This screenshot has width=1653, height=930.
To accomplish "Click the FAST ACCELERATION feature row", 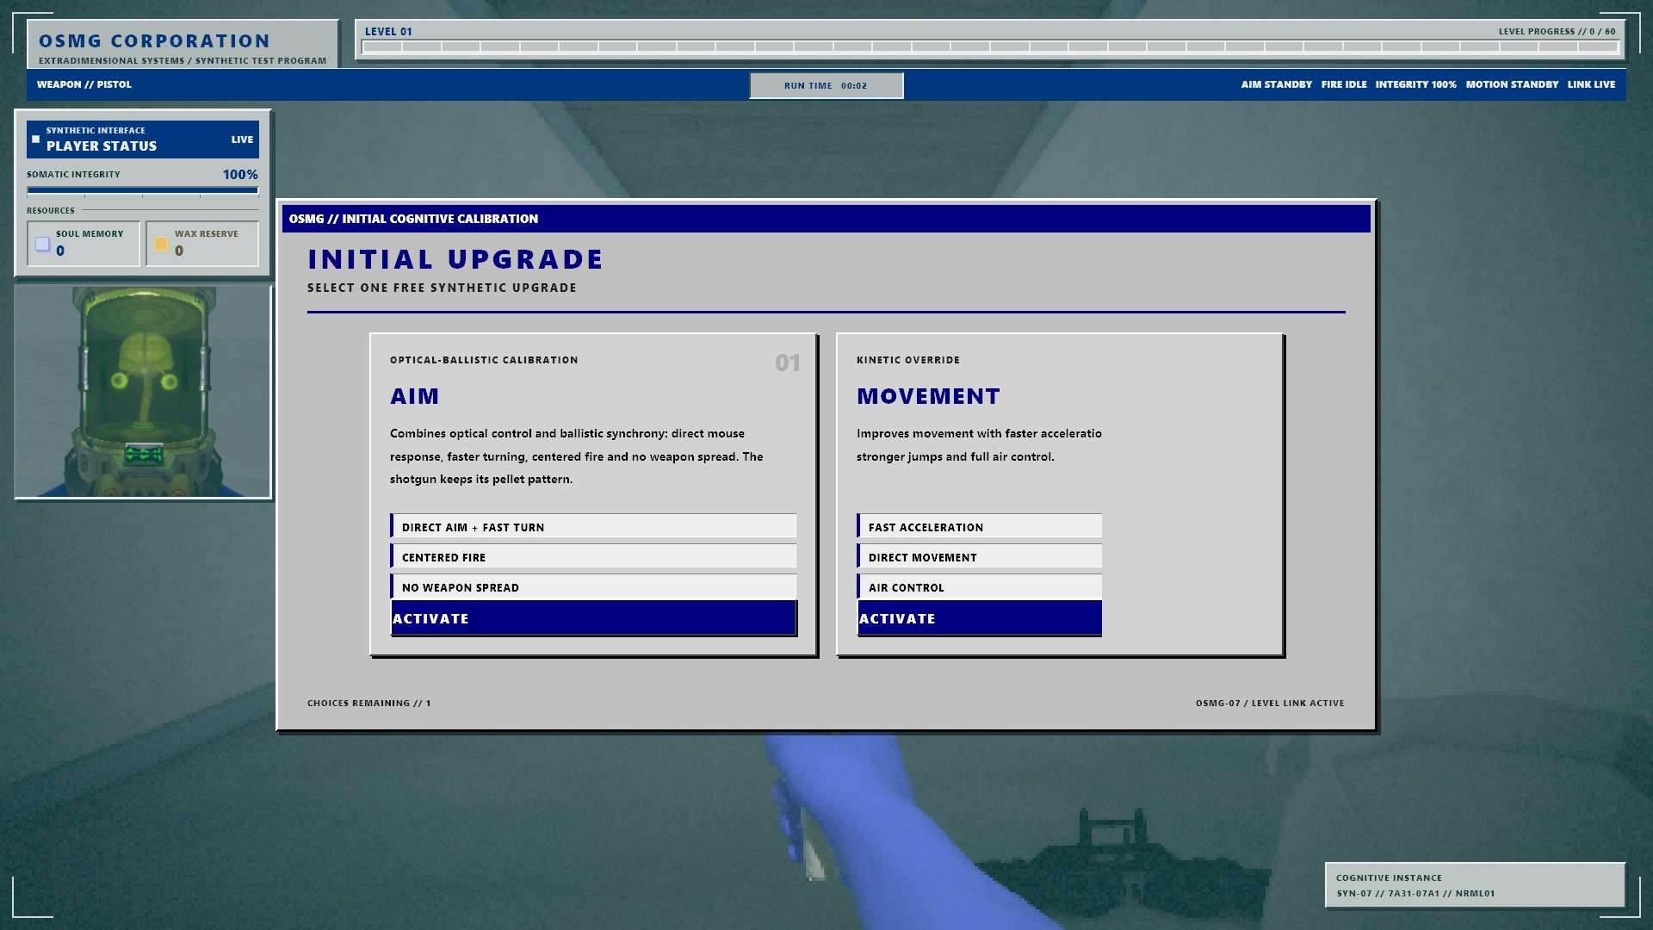I will 979,527.
